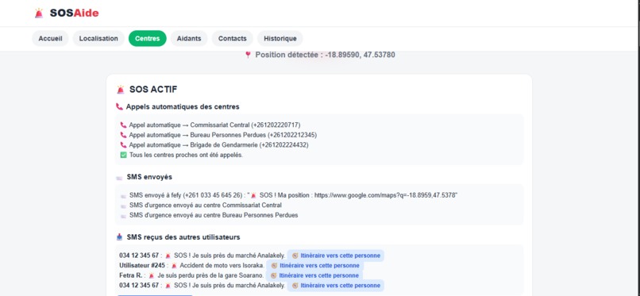This screenshot has height=296, width=640.
Task: Click the detected coordinates -18.89590, 47.53780
Action: tap(360, 55)
